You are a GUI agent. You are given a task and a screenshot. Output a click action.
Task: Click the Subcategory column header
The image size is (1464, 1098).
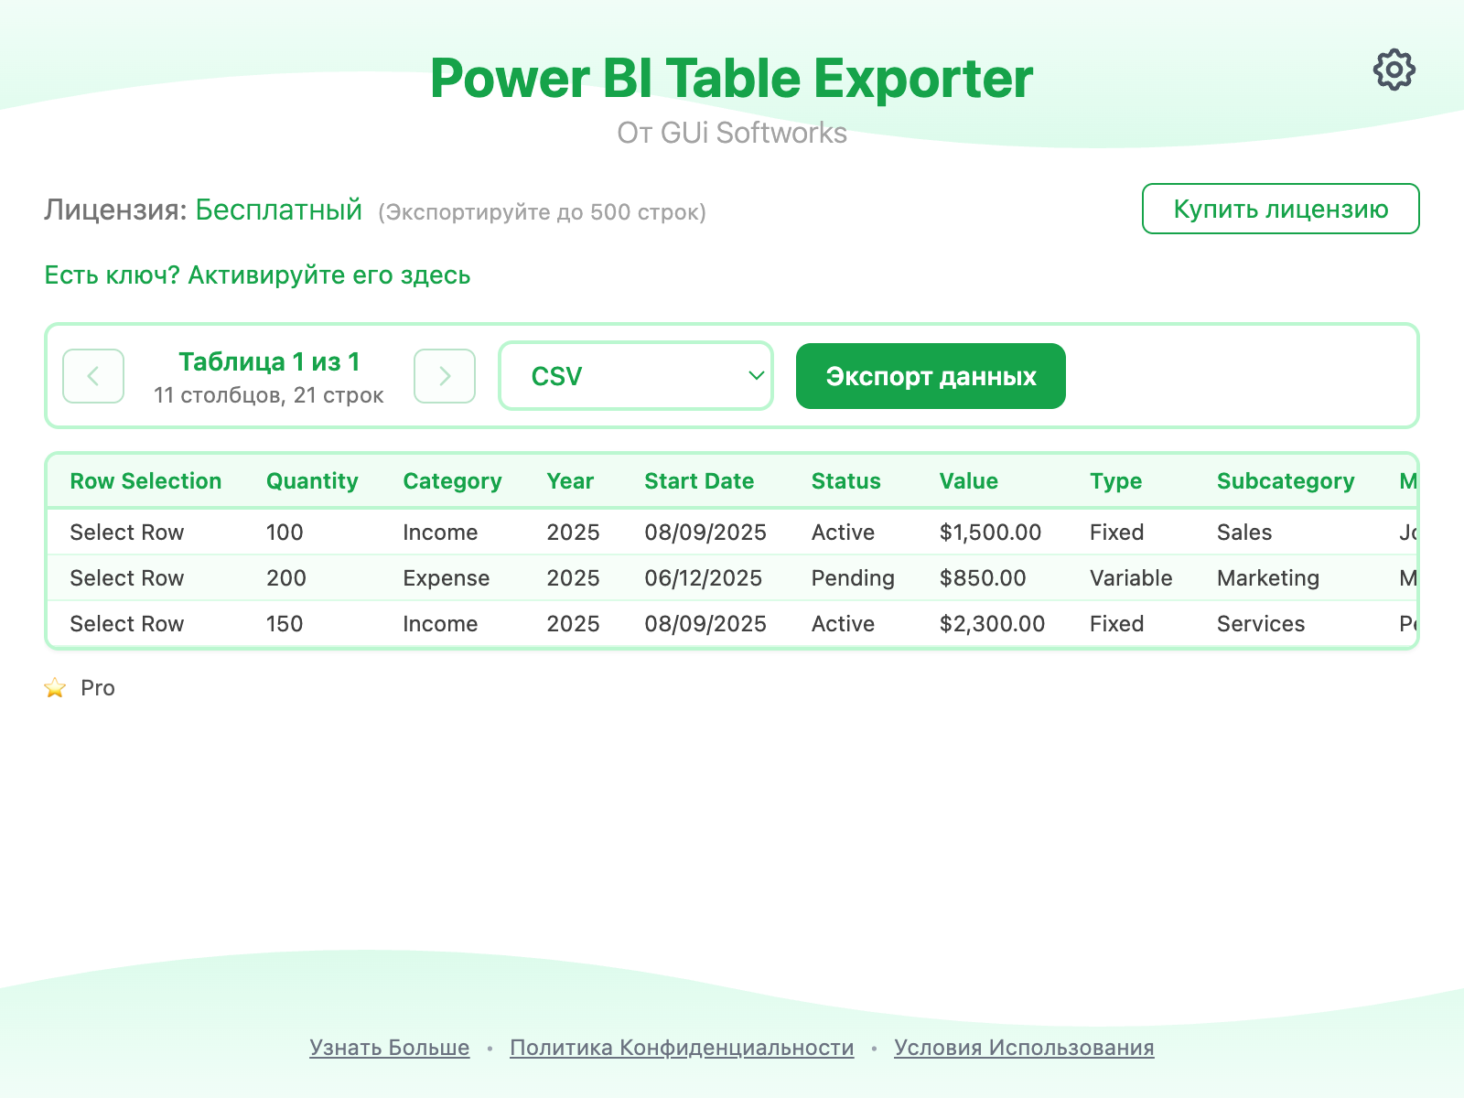[x=1285, y=481]
